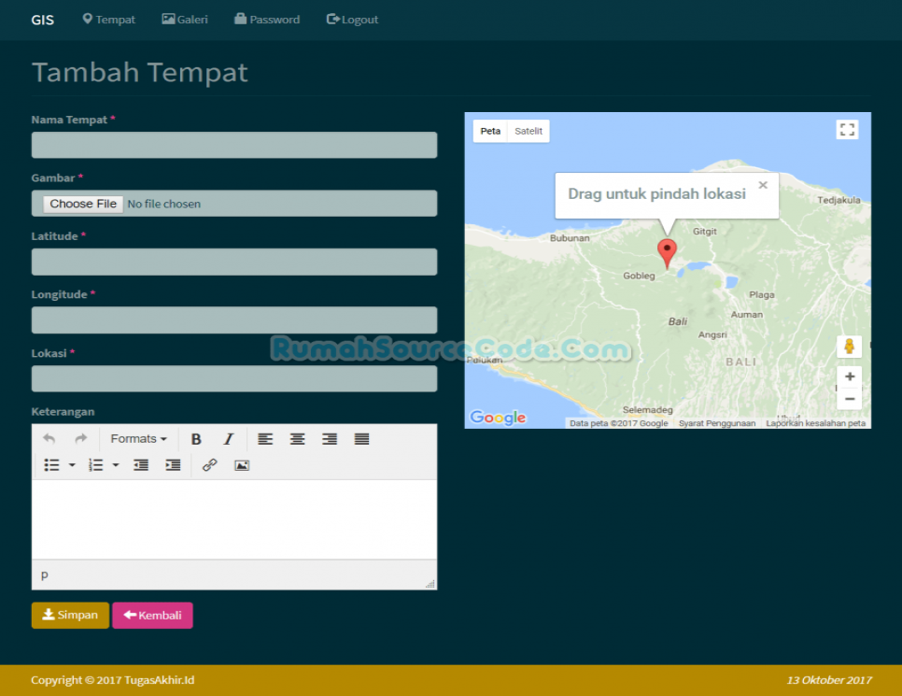This screenshot has width=902, height=696.
Task: Open the numbered list style dropdown arrow
Action: tap(114, 464)
